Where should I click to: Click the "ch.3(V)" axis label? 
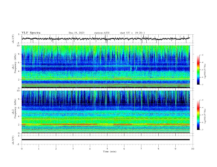click(13, 140)
